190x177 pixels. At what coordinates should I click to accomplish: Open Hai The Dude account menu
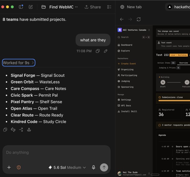click(134, 173)
